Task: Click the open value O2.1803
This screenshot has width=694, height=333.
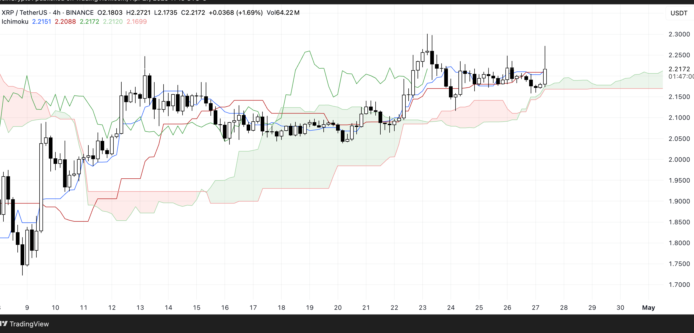Action: point(110,13)
